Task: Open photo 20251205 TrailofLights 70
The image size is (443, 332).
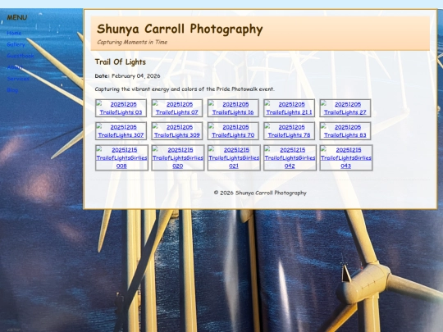Action: [233, 131]
